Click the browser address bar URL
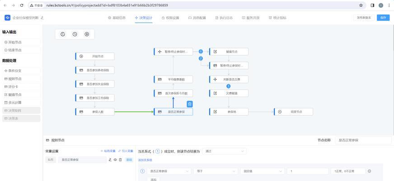 point(107,5)
